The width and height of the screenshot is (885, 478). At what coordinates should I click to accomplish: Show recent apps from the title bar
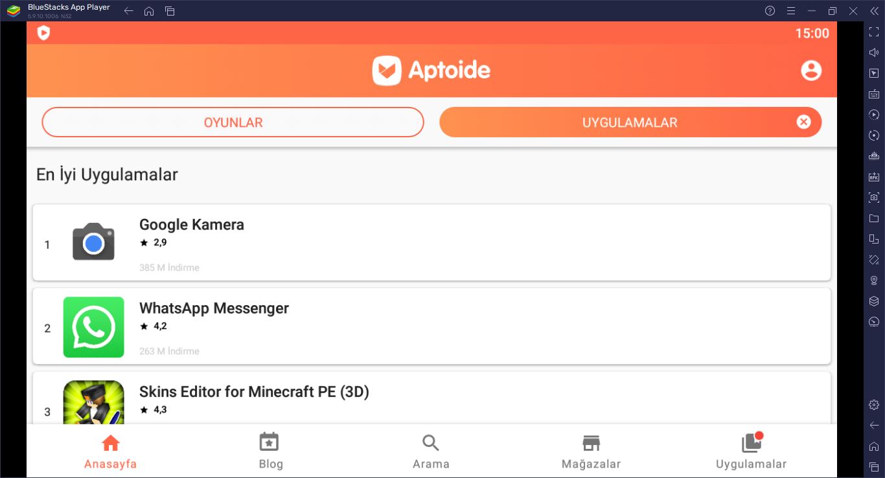tap(170, 11)
